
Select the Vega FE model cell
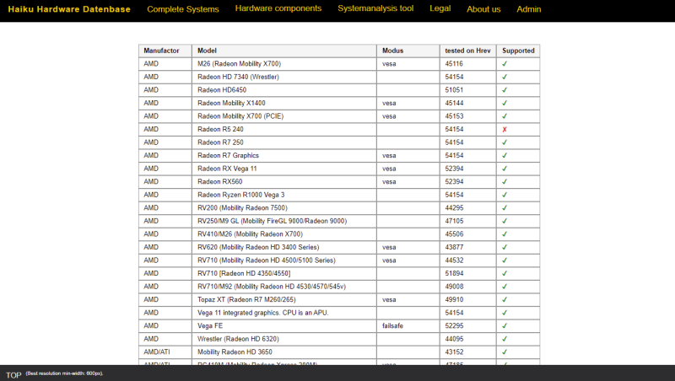click(284, 326)
